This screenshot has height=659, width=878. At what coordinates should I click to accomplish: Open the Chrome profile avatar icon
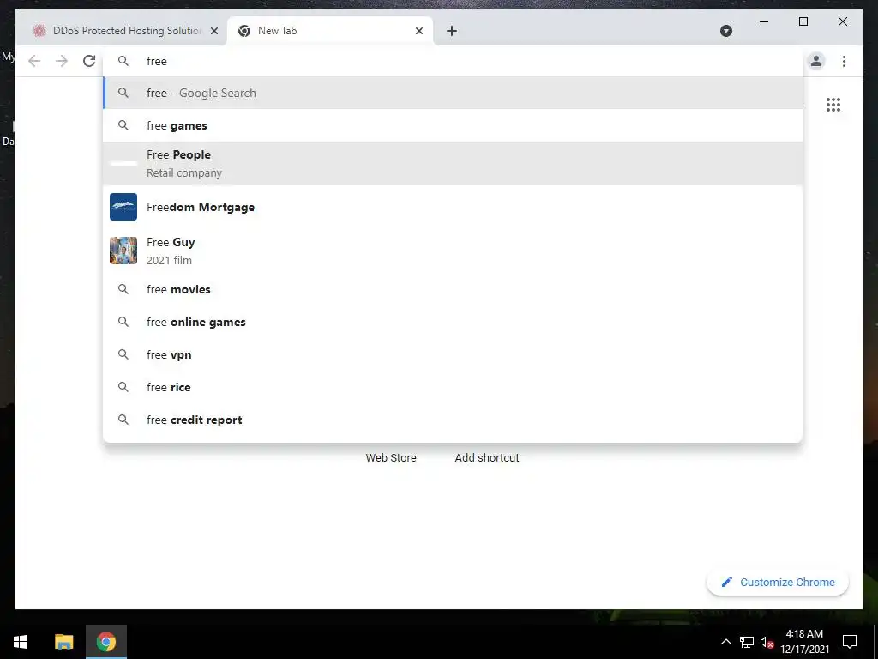pos(816,61)
